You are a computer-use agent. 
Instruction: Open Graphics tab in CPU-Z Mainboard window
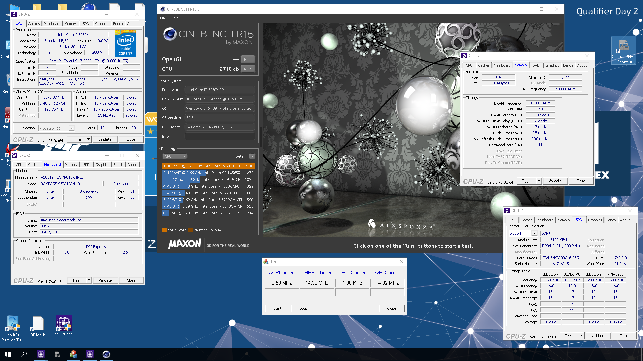(x=102, y=165)
